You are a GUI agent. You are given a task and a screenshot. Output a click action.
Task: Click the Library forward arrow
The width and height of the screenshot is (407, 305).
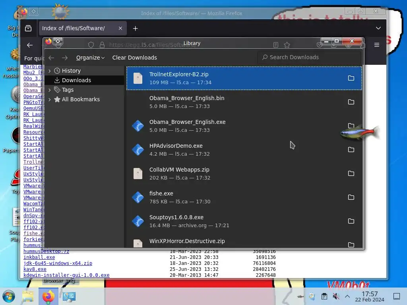coord(65,58)
